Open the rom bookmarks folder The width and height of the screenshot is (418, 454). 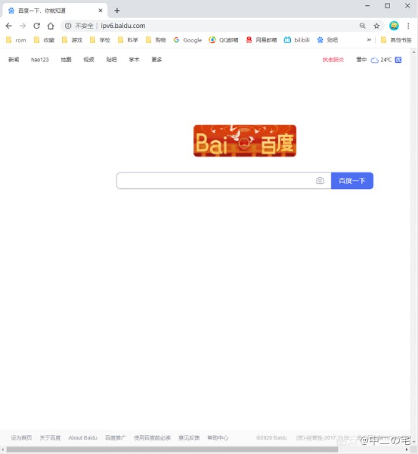coord(16,40)
